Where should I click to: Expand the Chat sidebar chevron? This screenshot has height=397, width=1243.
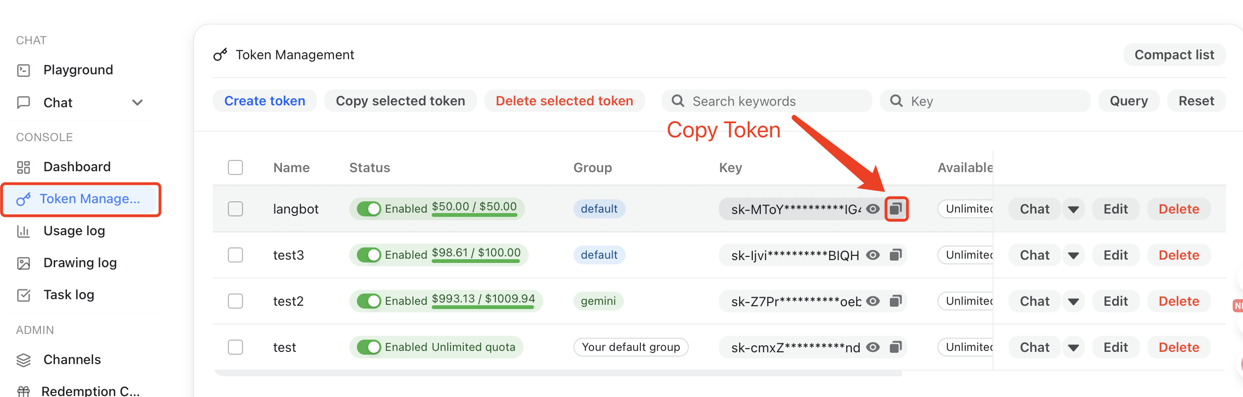[x=137, y=103]
